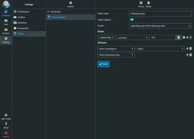Open the Scope dropdown

pyautogui.click(x=160, y=26)
